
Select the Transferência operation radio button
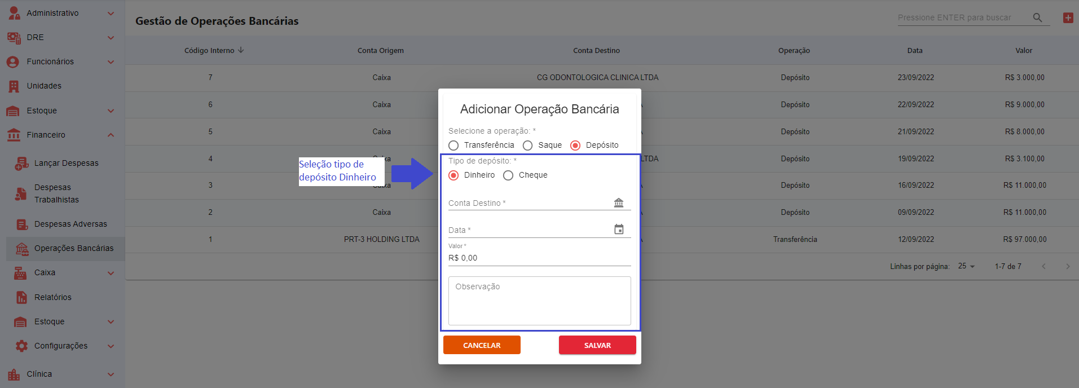click(x=453, y=145)
